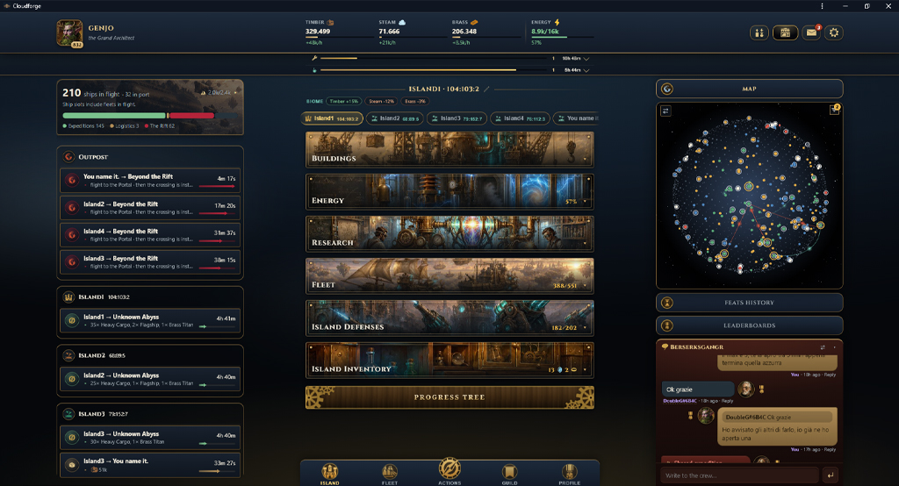Open the 'Island3 → You name it.' transport row
Image resolution: width=899 pixels, height=486 pixels.
pyautogui.click(x=150, y=465)
